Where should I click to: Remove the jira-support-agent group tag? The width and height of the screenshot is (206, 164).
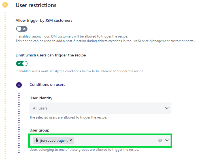(x=71, y=140)
